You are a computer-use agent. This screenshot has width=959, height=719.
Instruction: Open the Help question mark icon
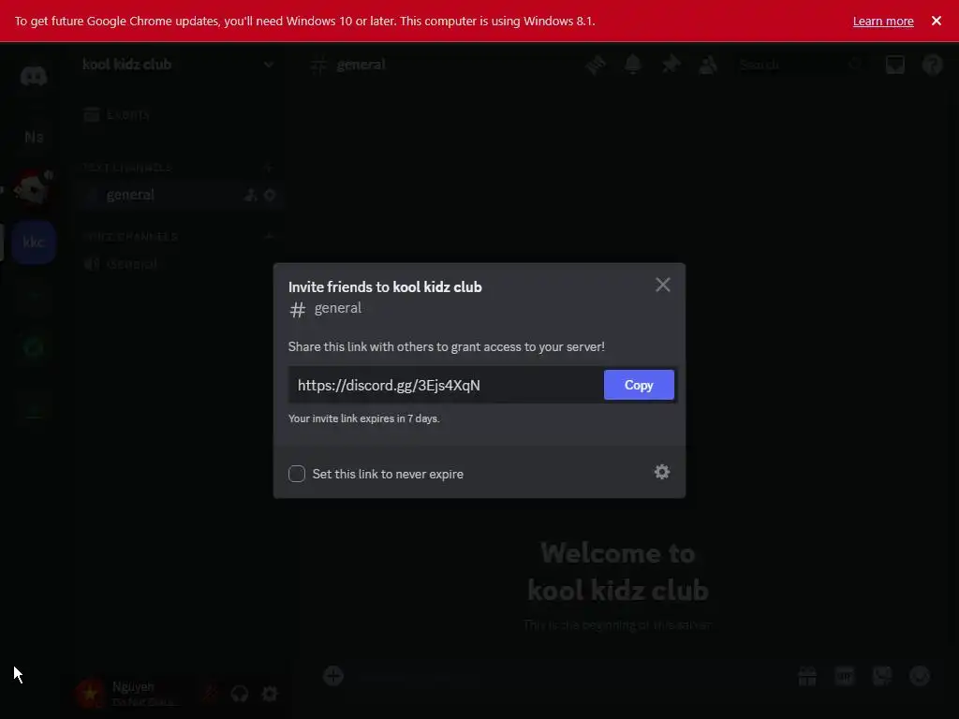(932, 65)
